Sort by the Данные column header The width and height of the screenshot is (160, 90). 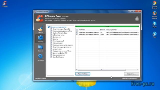tap(102, 30)
